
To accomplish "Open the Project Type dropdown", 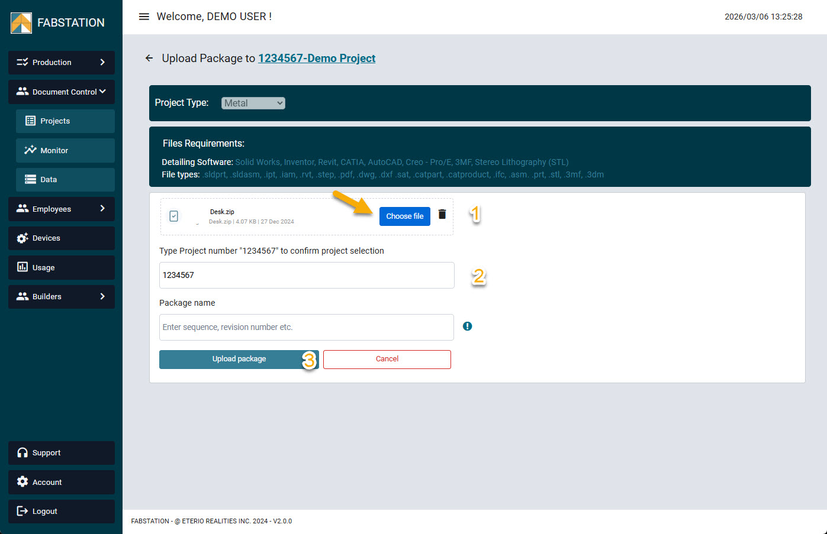I will click(253, 103).
